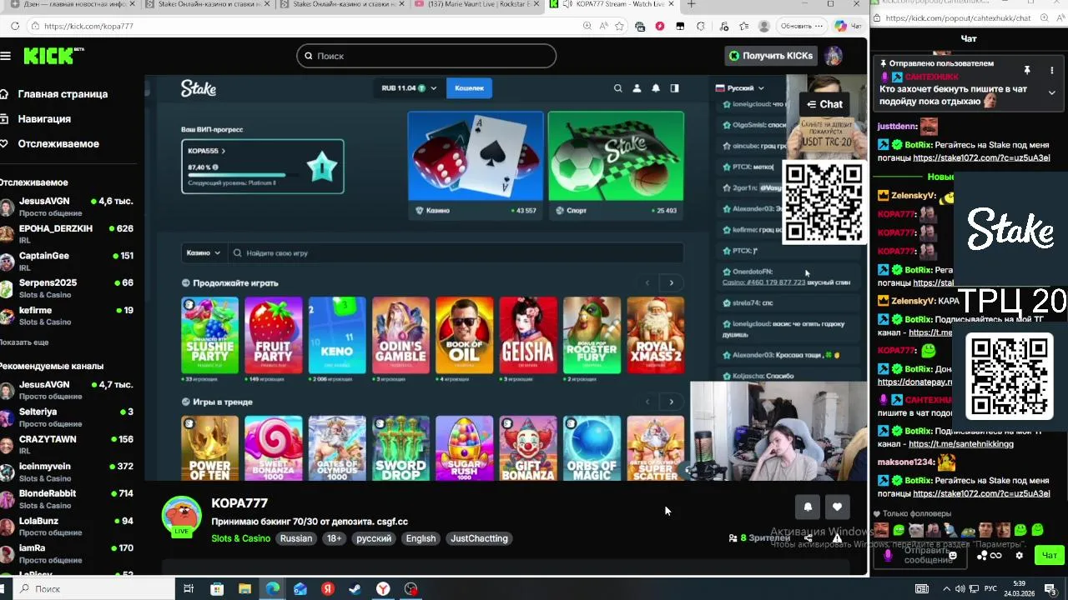Click the Yandex Browser taskbar icon

383,589
